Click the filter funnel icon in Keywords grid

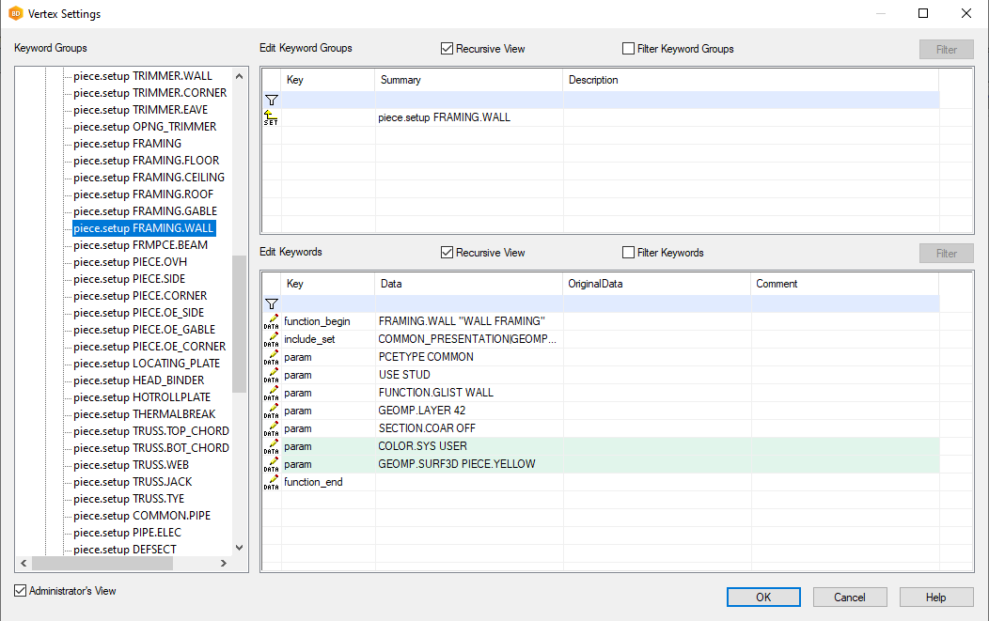(271, 303)
